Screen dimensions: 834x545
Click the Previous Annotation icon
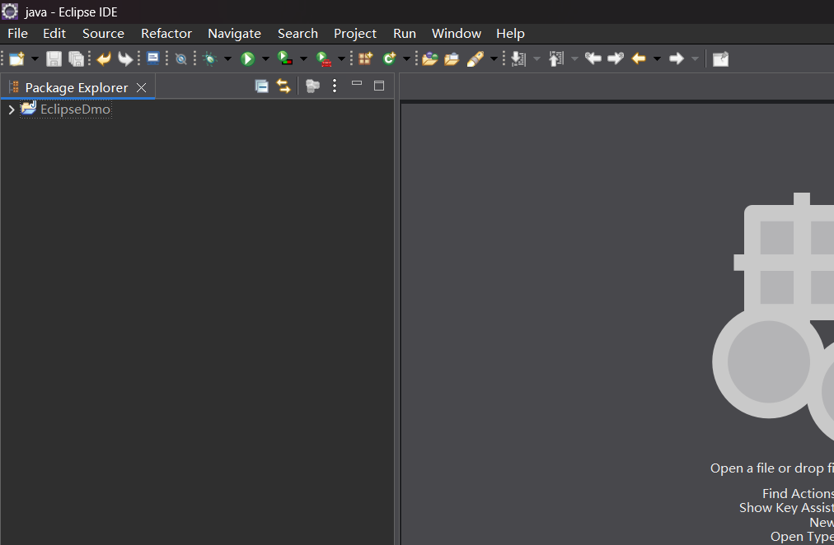coord(555,58)
